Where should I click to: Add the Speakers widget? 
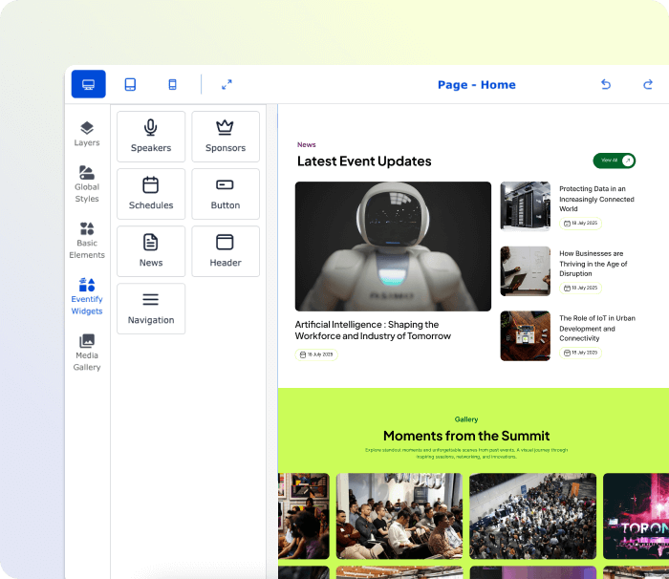[151, 137]
